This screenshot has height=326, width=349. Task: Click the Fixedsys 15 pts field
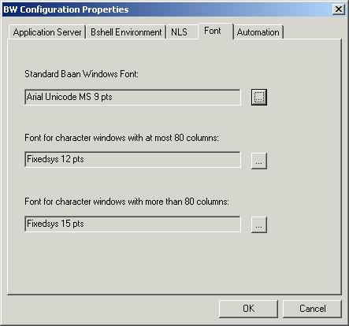click(x=132, y=224)
